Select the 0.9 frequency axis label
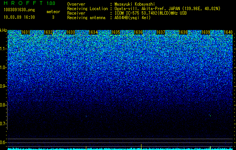The image size is (236, 150). click(3, 86)
